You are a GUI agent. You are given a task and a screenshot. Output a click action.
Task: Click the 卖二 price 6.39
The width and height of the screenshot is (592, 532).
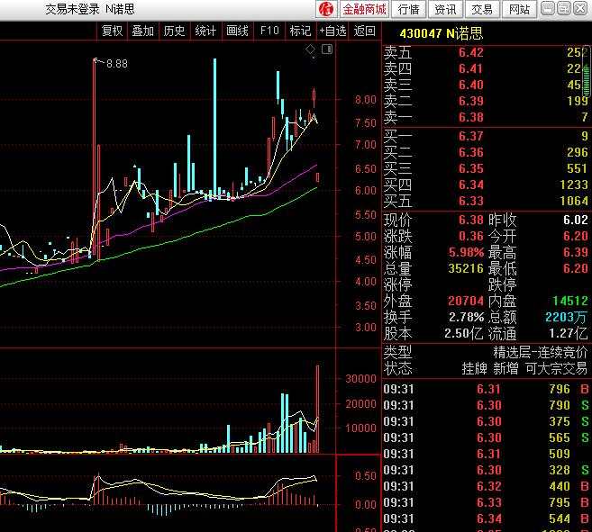coord(470,101)
